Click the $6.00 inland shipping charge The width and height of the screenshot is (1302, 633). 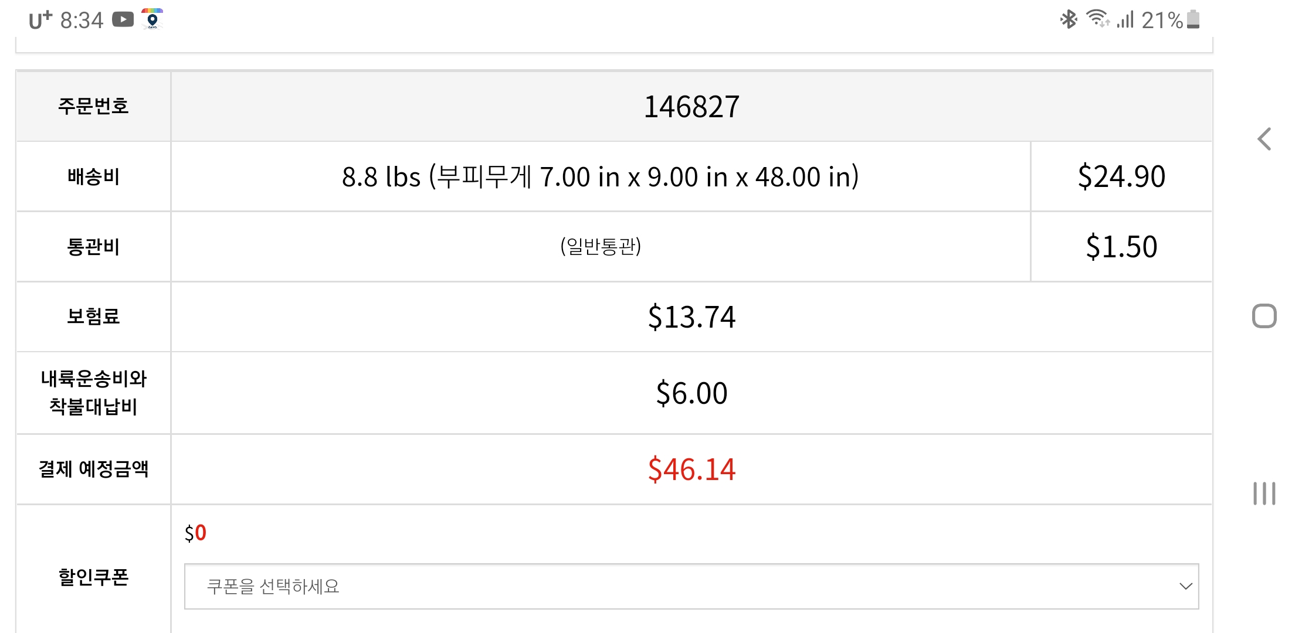(691, 393)
